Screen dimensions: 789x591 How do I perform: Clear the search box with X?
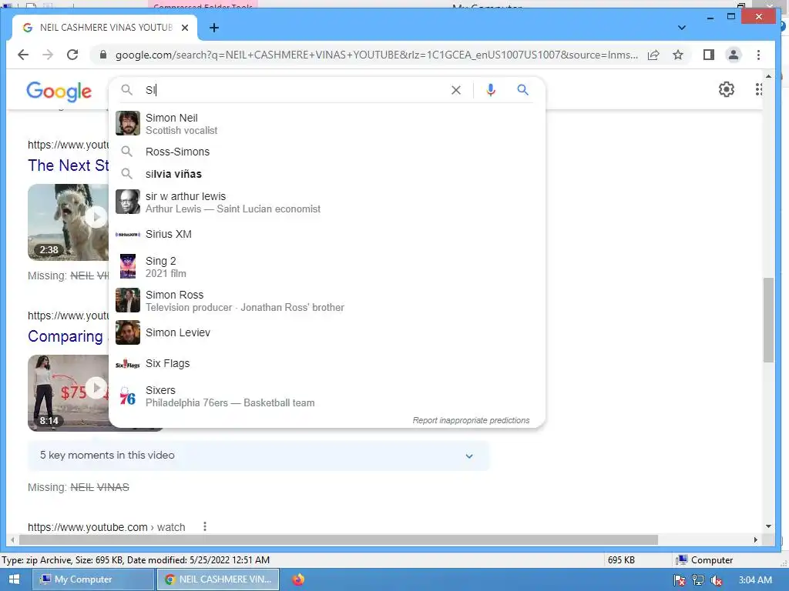(456, 90)
